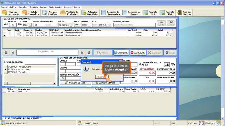Select voucher row number 0000150
This screenshot has width=225, height=126.
coord(88,33)
